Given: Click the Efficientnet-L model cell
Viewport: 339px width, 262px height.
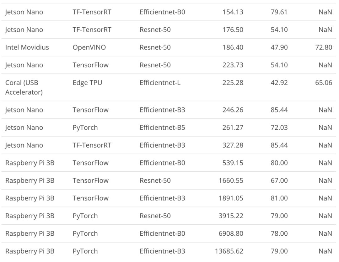Looking at the screenshot, I should 160,83.
